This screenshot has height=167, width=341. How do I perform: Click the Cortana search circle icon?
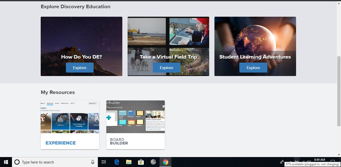[17, 162]
